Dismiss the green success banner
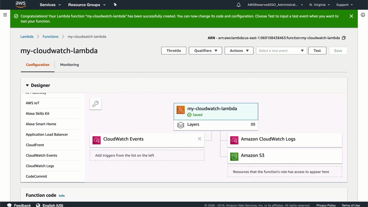Viewport: 368px width, 207px height. coord(351,16)
